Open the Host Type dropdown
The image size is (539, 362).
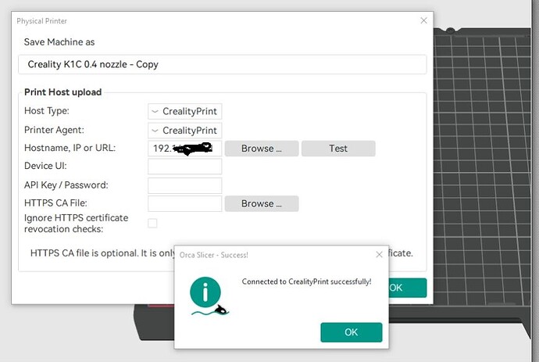click(185, 111)
